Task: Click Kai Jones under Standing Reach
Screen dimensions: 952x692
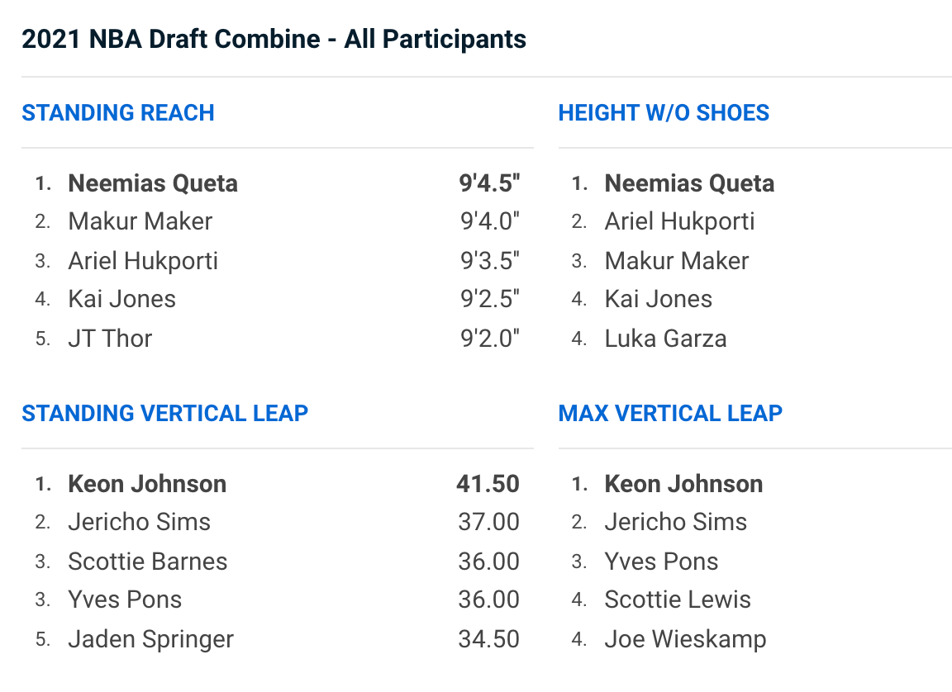Action: click(x=121, y=299)
